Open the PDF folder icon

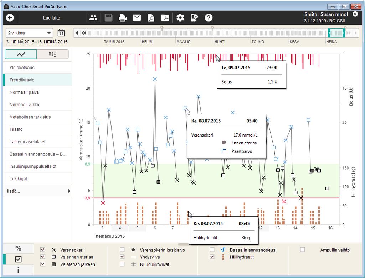(165, 18)
